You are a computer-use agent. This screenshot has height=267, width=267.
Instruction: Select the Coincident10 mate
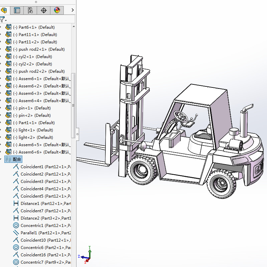coord(42,240)
